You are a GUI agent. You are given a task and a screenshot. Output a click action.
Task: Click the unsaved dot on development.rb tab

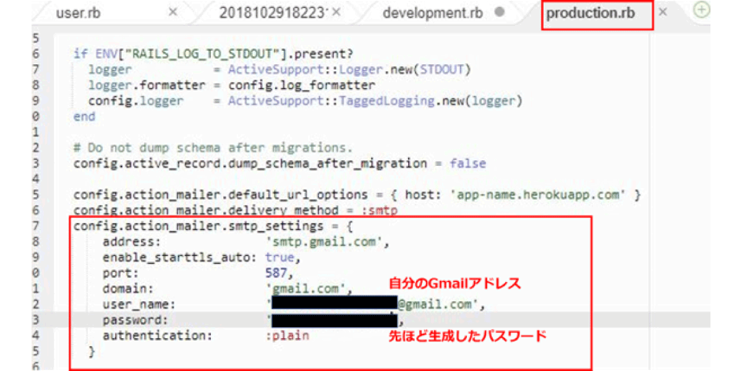[500, 12]
